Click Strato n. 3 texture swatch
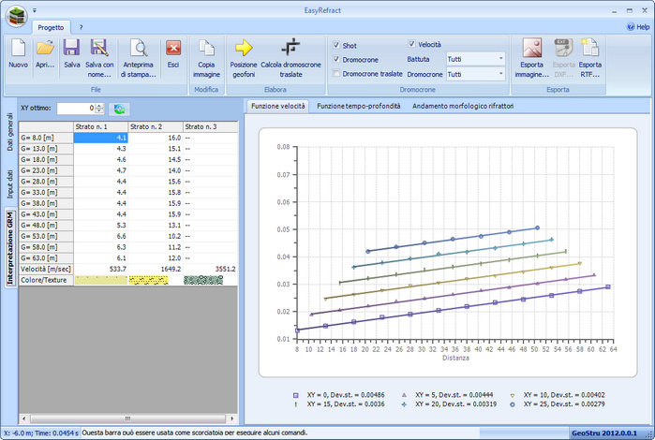655x440 pixels. coord(203,280)
